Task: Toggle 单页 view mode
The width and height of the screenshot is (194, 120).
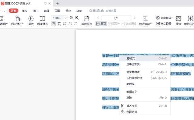Action: [x=101, y=24]
